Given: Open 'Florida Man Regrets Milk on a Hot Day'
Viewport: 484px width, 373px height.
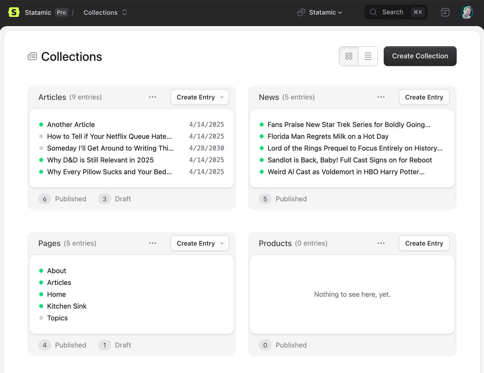Looking at the screenshot, I should click(x=328, y=136).
